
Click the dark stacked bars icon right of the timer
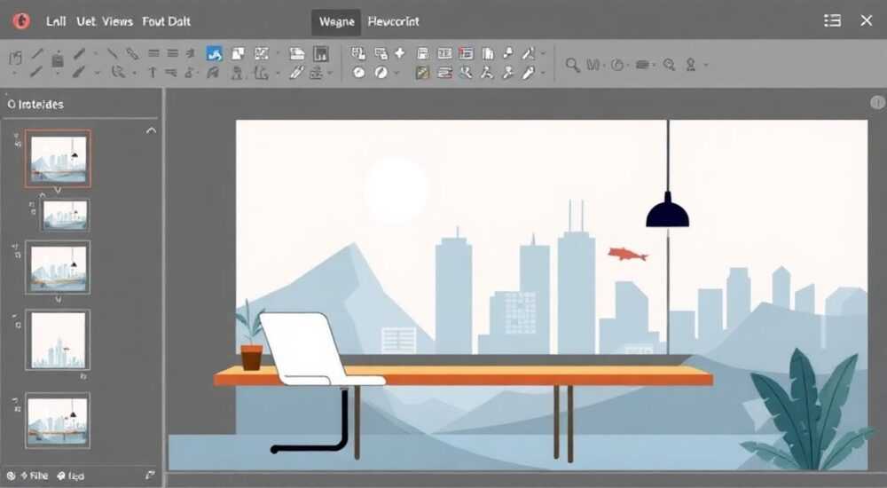tap(642, 65)
